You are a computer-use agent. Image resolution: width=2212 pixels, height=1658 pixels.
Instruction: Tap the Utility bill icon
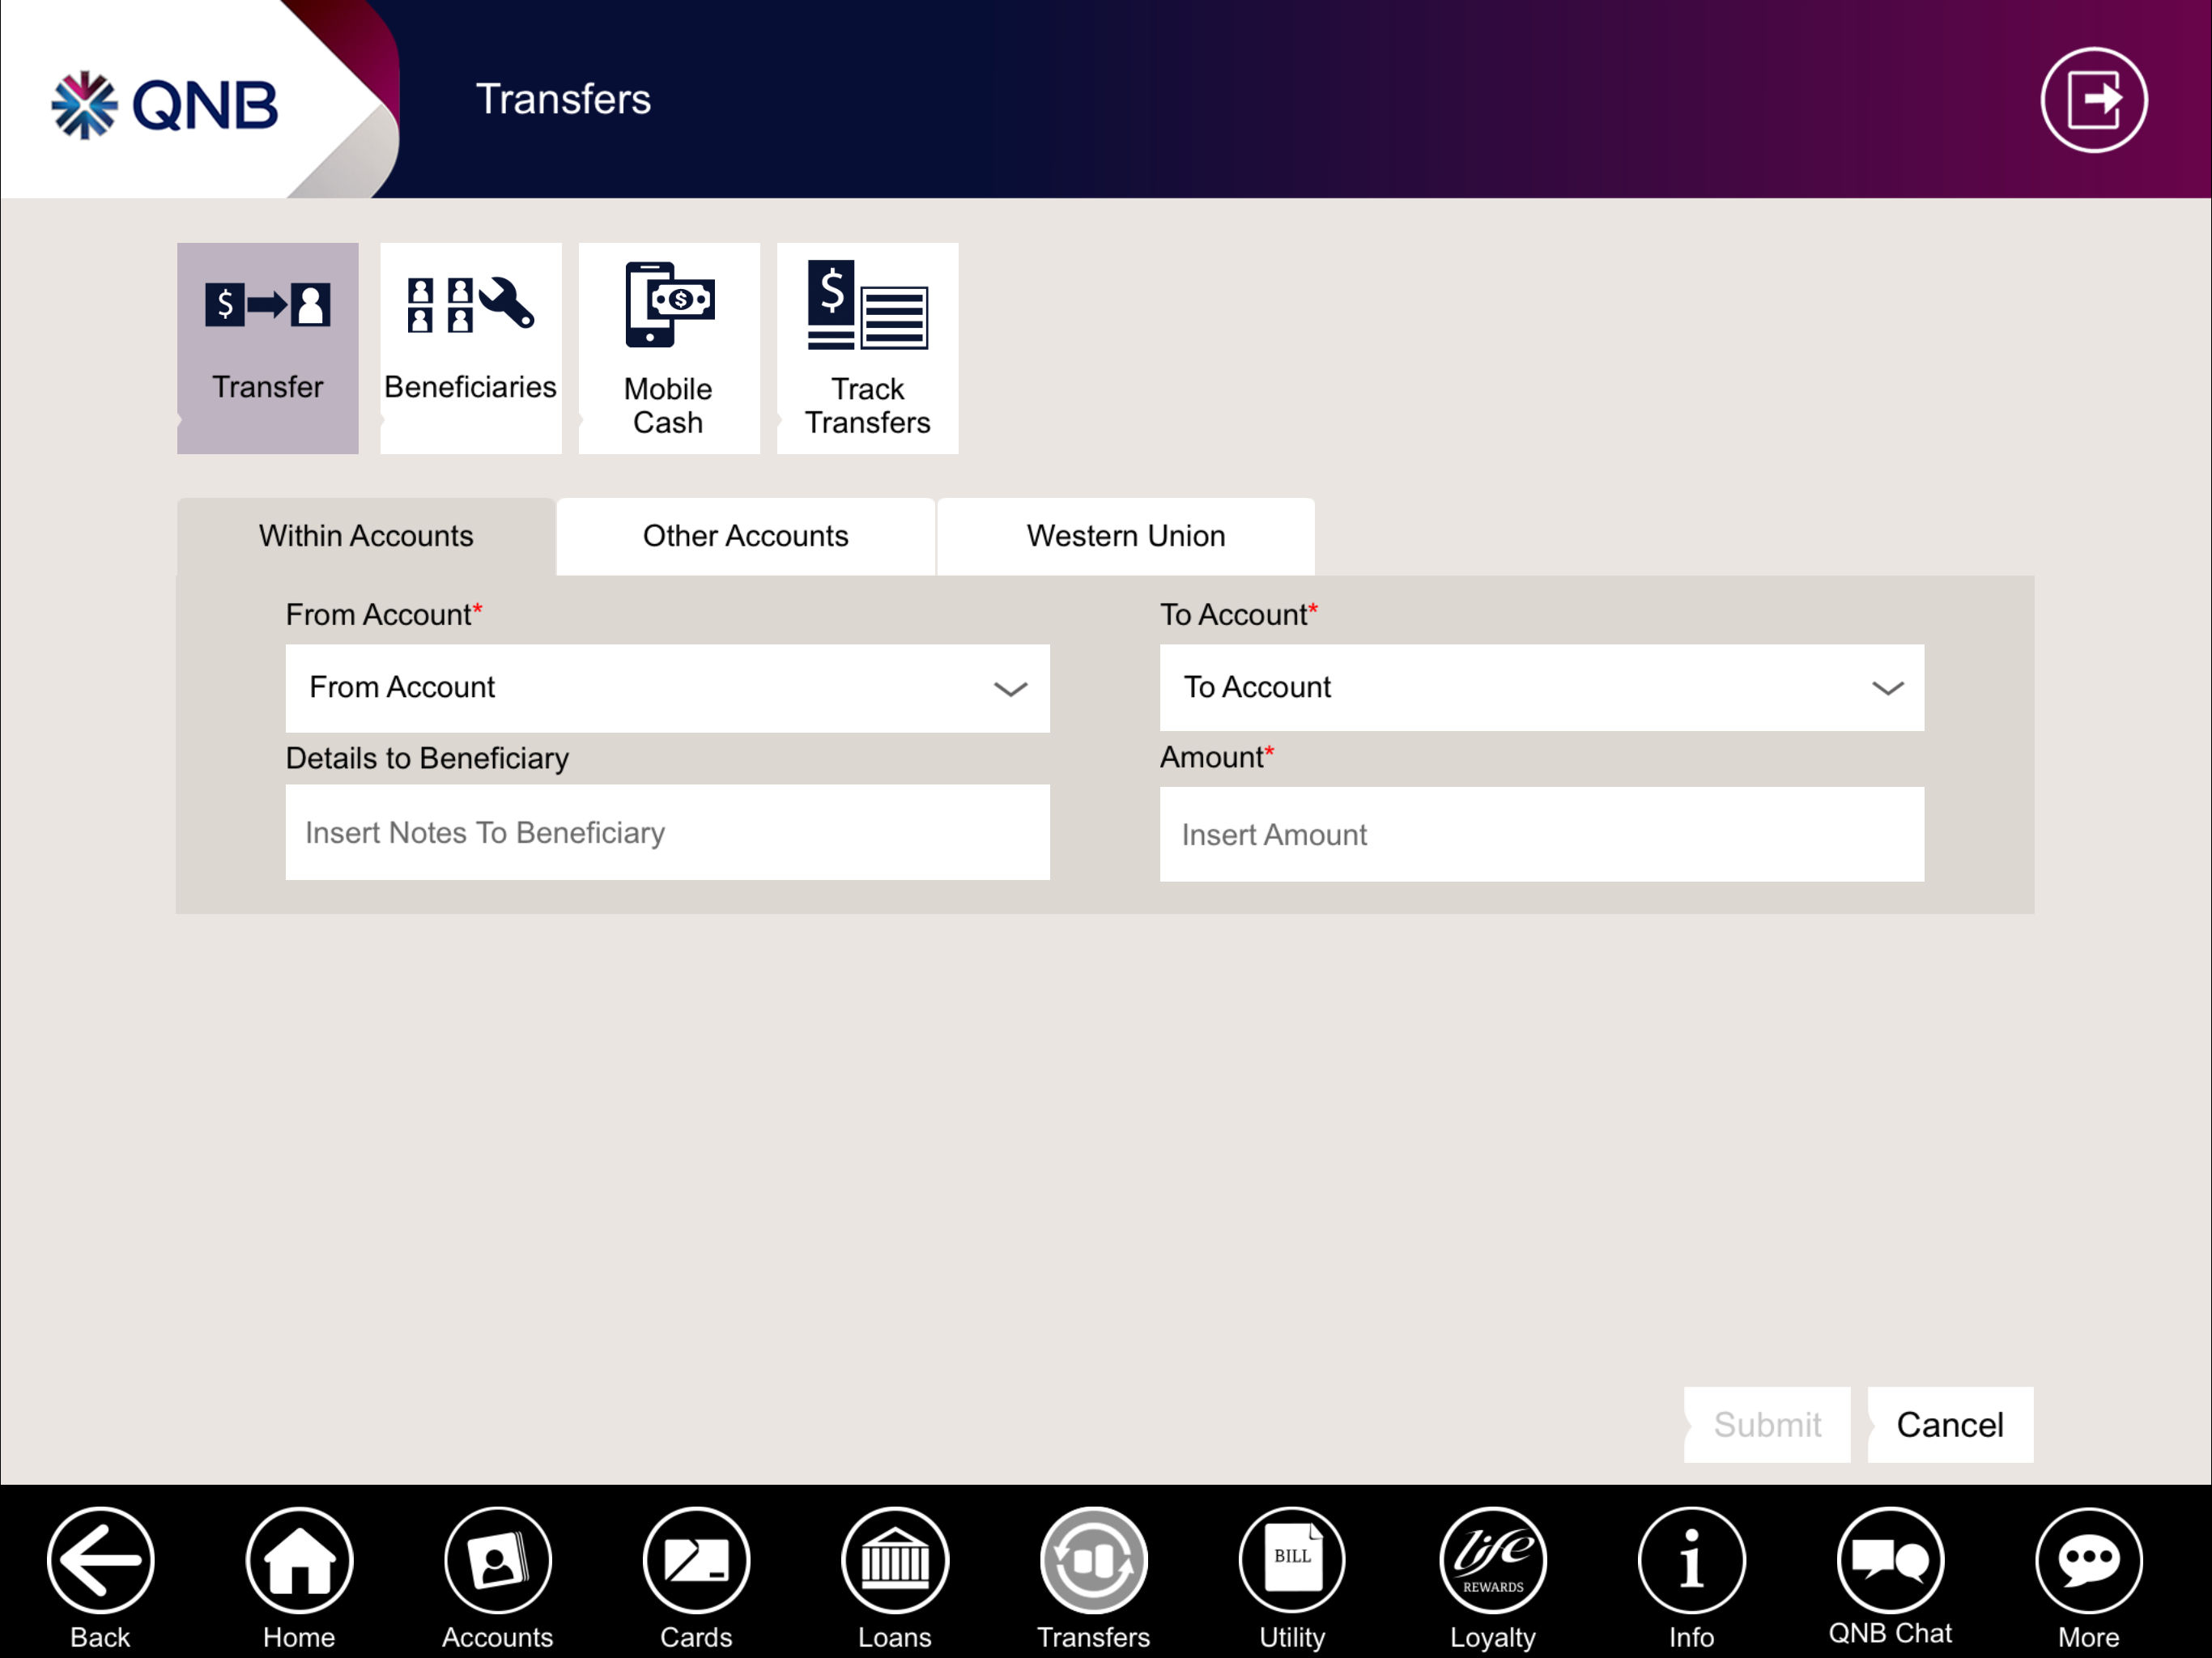(1292, 1560)
